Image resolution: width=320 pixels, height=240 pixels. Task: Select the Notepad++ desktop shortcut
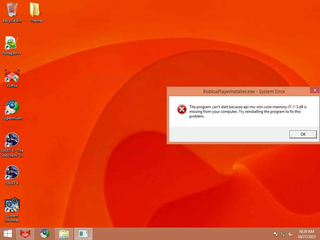12,45
